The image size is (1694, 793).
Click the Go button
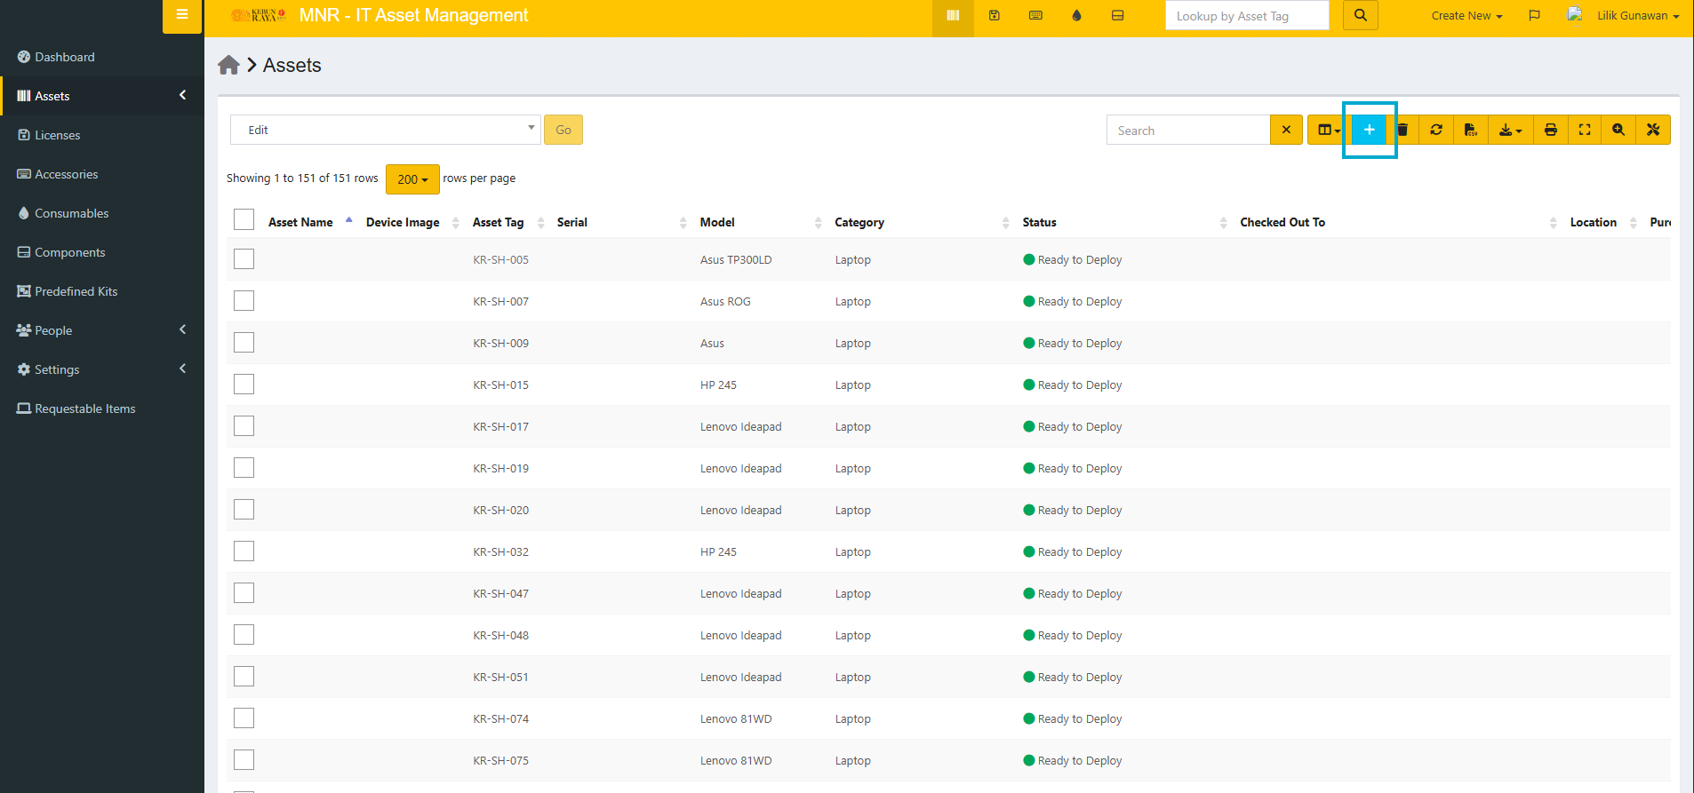click(563, 130)
